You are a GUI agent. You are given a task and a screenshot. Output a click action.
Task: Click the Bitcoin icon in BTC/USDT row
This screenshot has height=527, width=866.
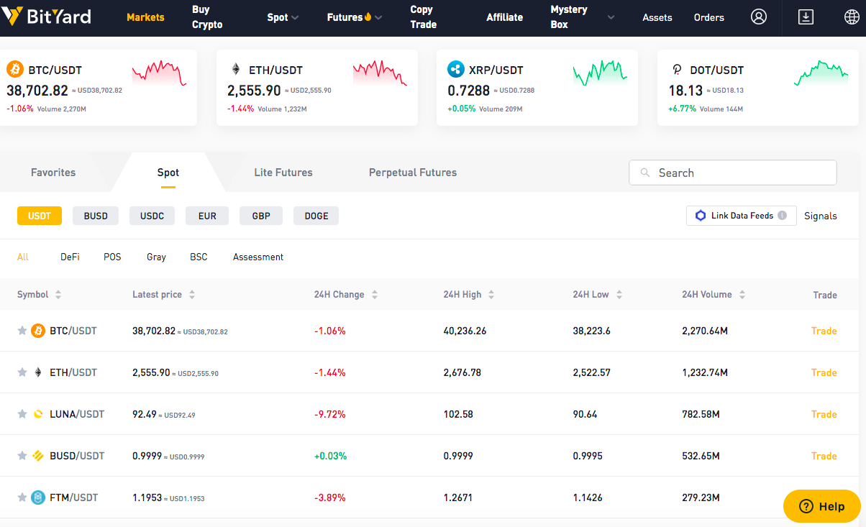(38, 331)
